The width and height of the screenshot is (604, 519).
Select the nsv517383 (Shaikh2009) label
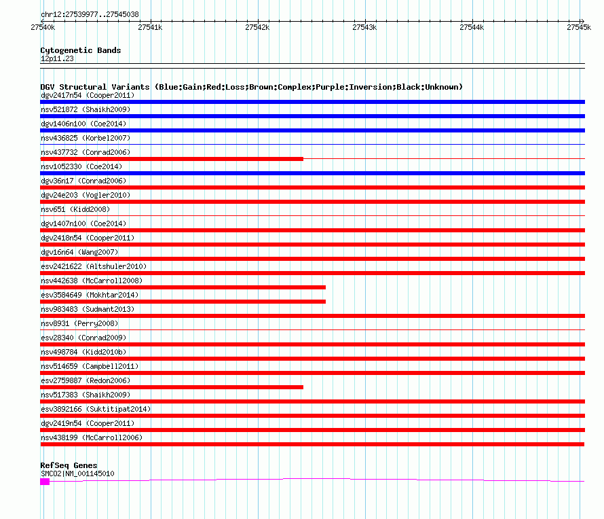86,395
